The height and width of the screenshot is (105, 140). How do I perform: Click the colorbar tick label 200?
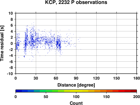point(137,97)
